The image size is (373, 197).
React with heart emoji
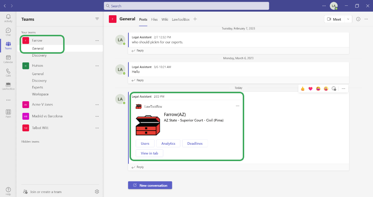click(x=311, y=89)
